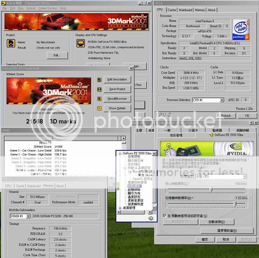Click the NVIDIA icon on the GeForce tab
Image resolution: width=259 pixels, height=258 pixels.
[211, 135]
